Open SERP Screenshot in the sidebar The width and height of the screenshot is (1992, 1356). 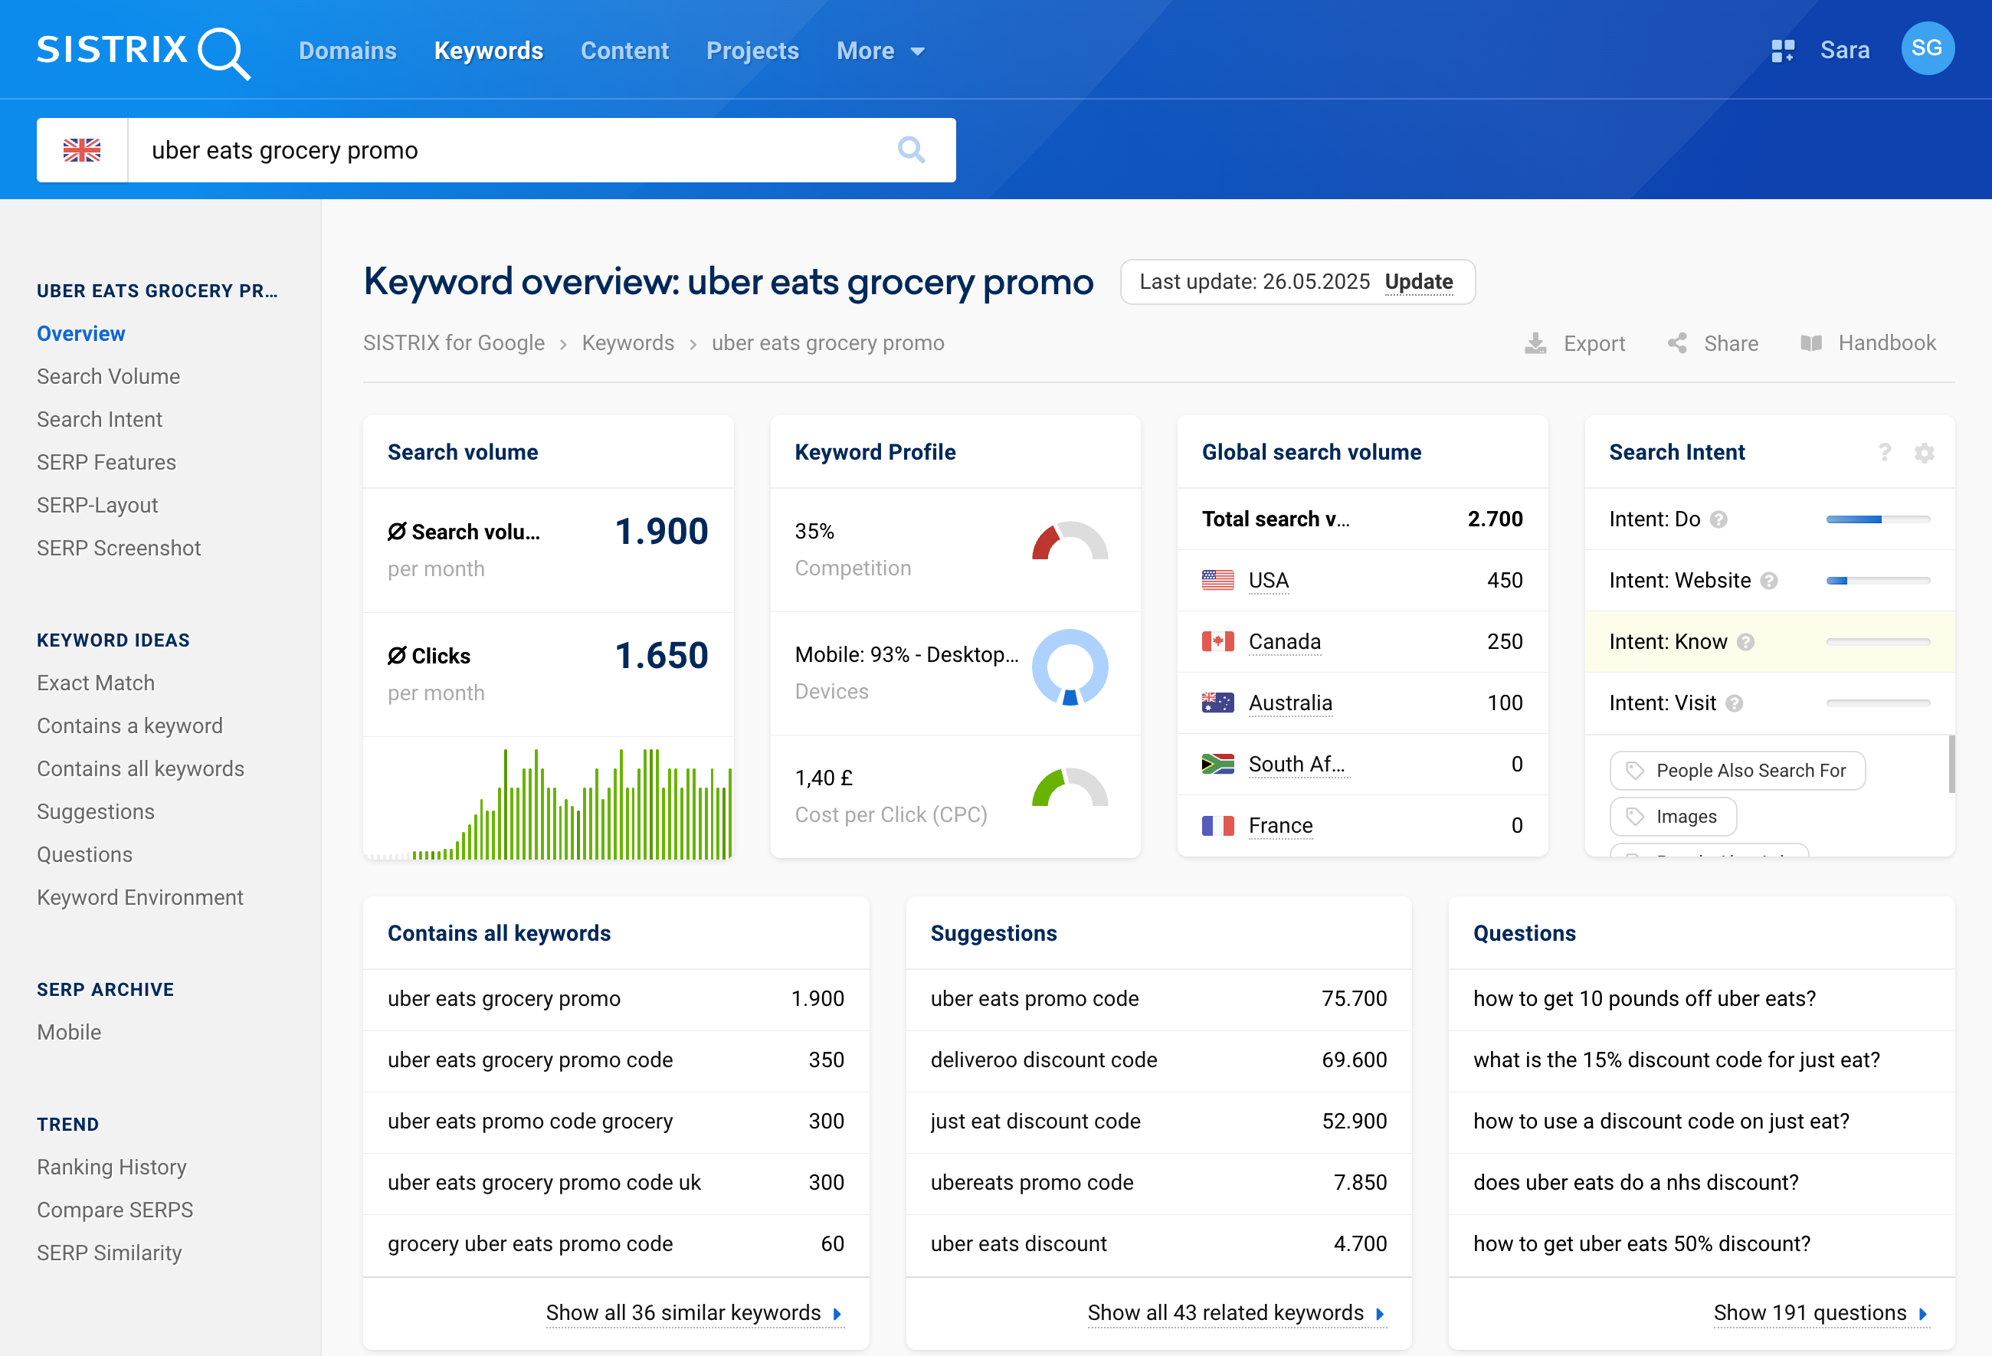[x=118, y=549]
